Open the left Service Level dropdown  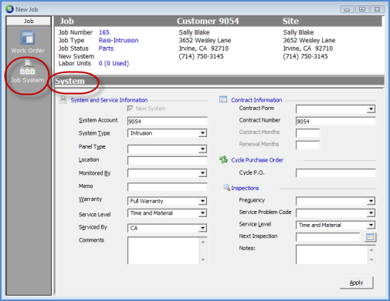(202, 213)
